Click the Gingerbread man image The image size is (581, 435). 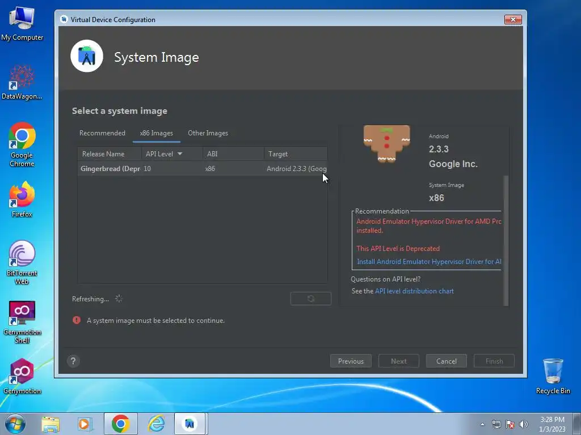coord(386,144)
